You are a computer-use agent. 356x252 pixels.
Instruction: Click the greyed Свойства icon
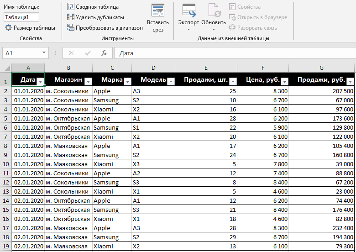pyautogui.click(x=232, y=6)
